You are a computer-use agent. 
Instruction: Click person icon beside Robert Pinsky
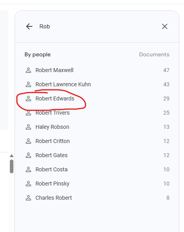click(x=28, y=184)
